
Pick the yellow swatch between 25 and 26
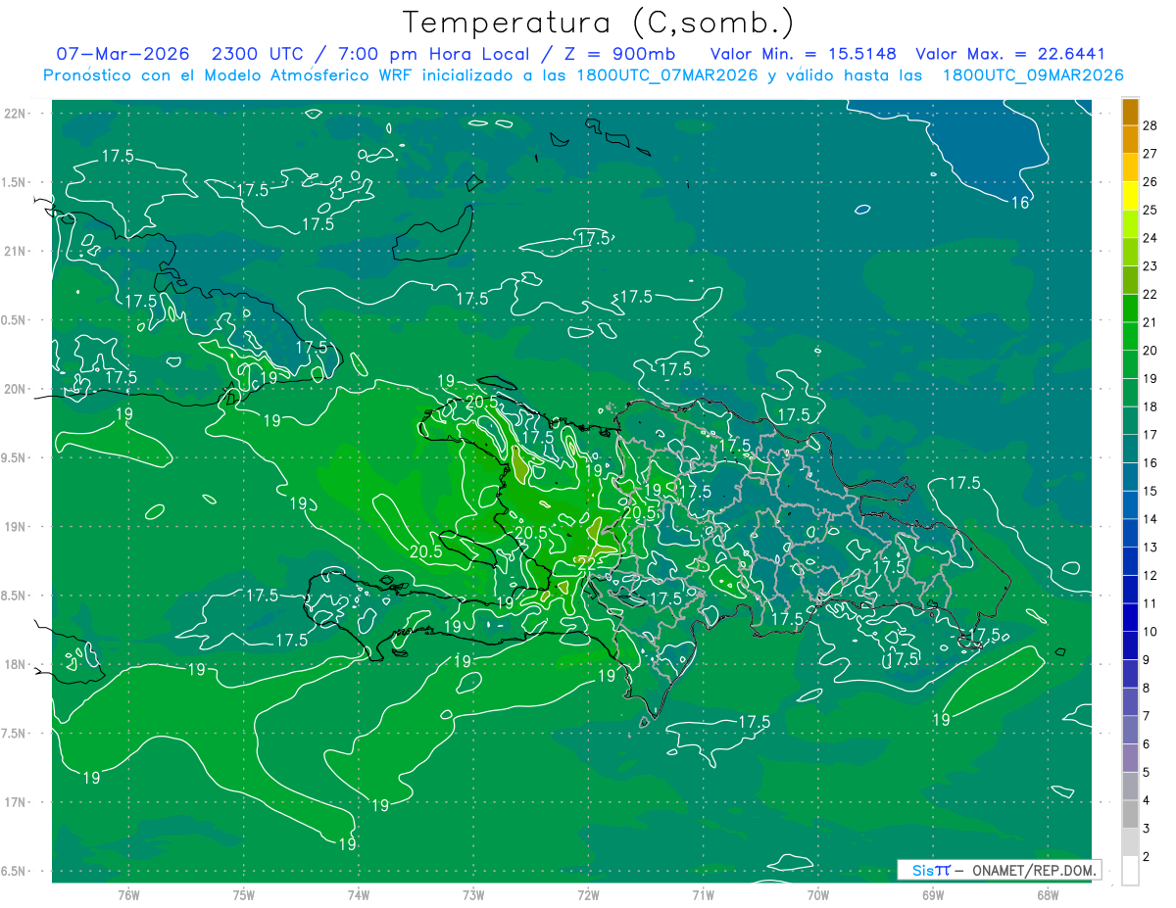coord(1130,196)
